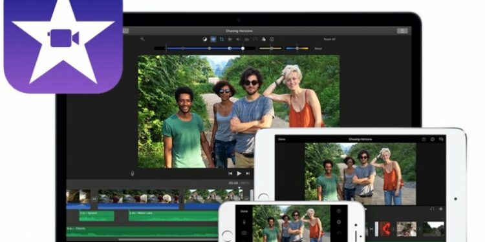Adjust the highlights handle on exposure slider

coord(242,48)
